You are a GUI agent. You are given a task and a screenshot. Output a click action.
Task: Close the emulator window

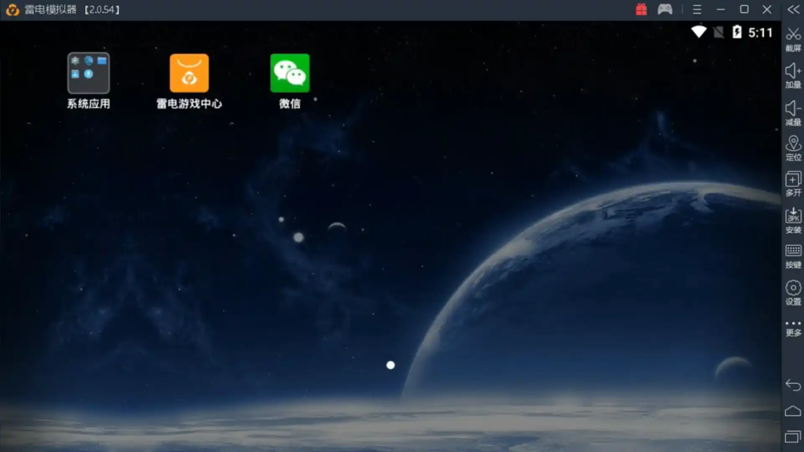pyautogui.click(x=767, y=9)
